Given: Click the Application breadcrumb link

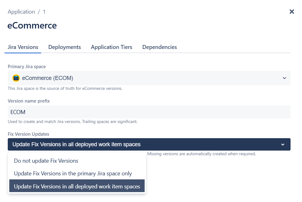Looking at the screenshot, I should pos(21,12).
